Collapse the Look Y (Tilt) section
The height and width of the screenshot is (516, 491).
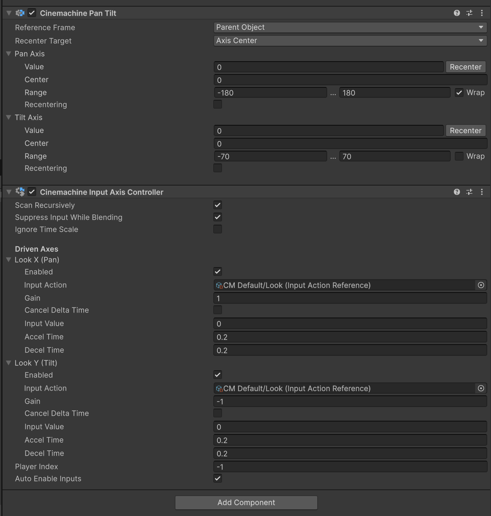point(9,363)
